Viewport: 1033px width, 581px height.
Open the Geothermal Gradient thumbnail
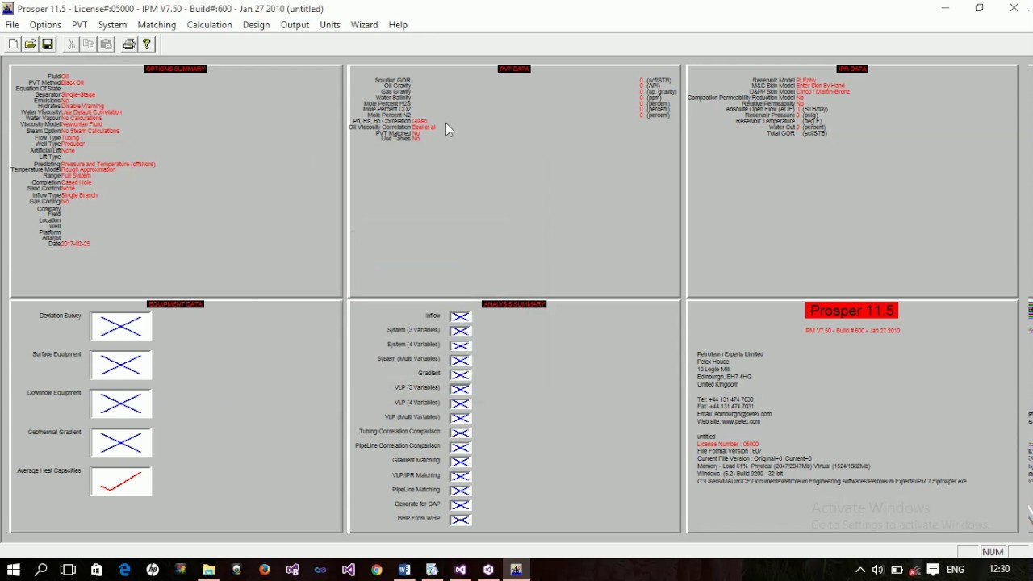click(x=121, y=443)
